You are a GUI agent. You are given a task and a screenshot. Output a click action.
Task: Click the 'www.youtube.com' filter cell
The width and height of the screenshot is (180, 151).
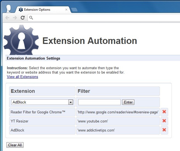point(118,121)
